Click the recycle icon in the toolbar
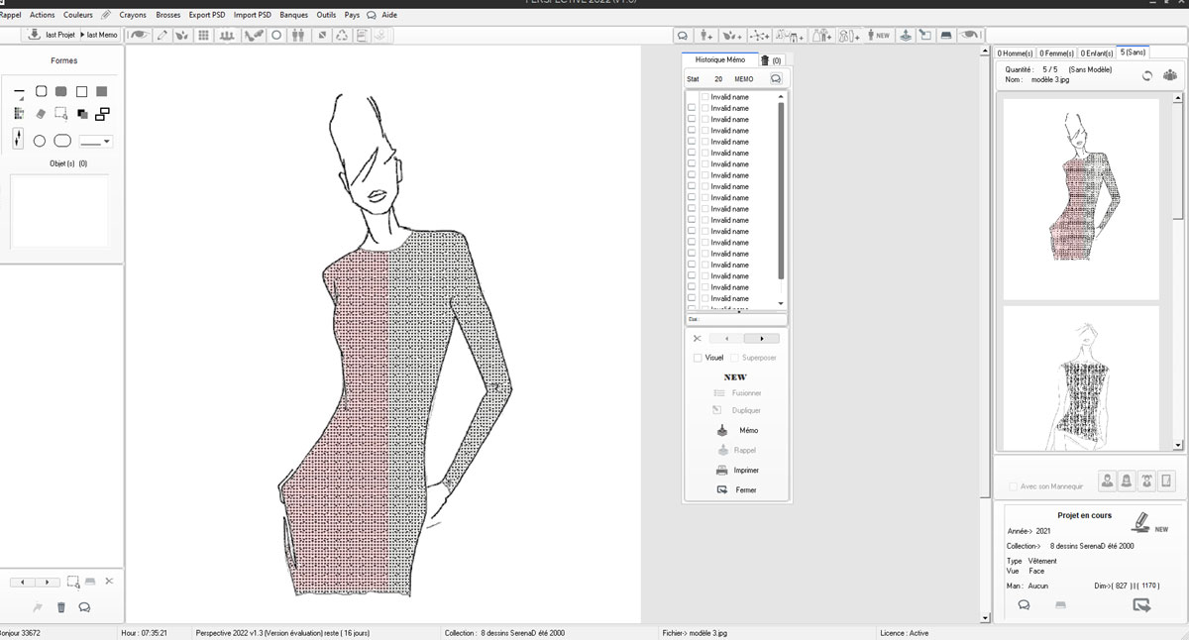The width and height of the screenshot is (1189, 640). (x=342, y=35)
